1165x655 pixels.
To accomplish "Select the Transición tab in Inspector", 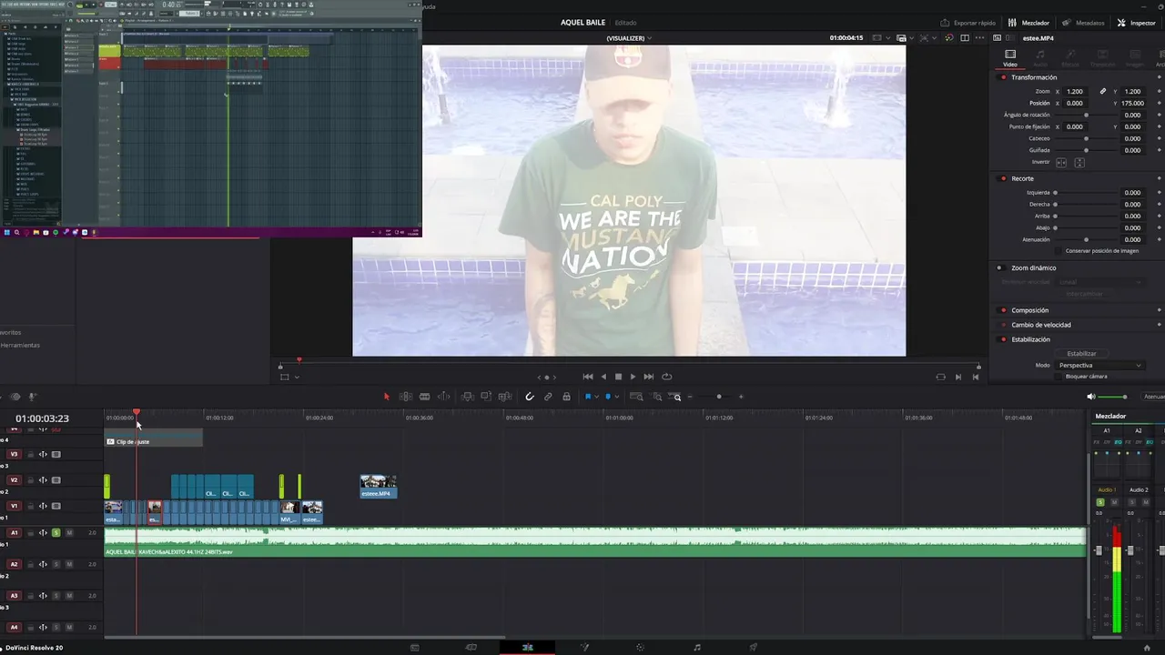I will point(1102,58).
